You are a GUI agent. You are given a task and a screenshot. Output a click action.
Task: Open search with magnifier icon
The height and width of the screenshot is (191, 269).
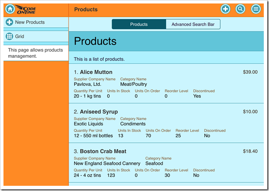[240, 9]
